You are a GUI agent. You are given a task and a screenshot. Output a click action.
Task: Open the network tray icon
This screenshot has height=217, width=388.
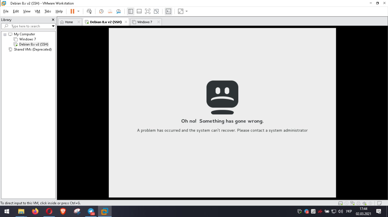point(334,212)
